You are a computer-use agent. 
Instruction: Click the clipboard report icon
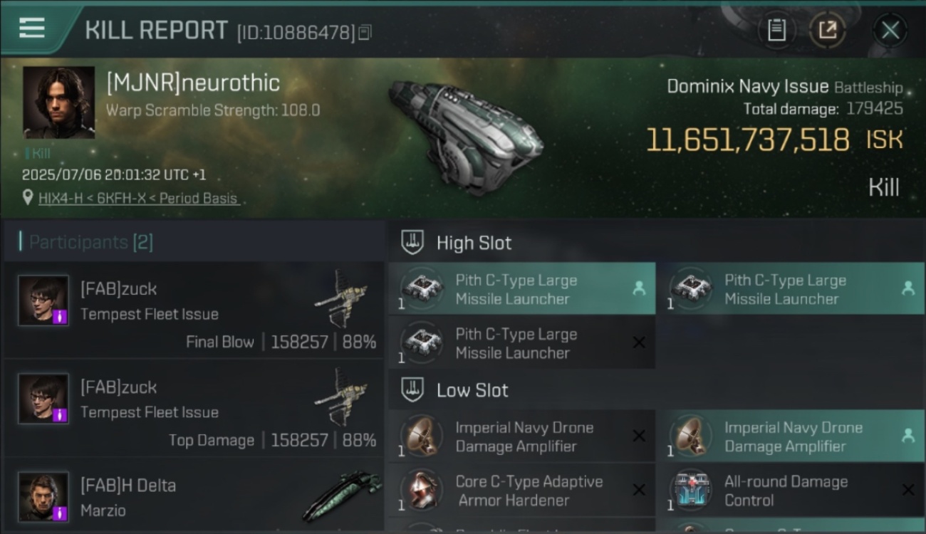tap(776, 30)
